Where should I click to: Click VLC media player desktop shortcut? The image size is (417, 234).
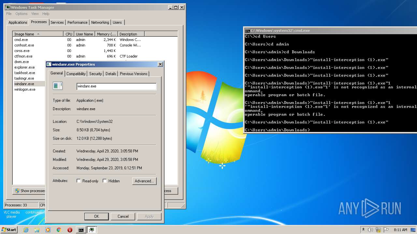(x=11, y=214)
